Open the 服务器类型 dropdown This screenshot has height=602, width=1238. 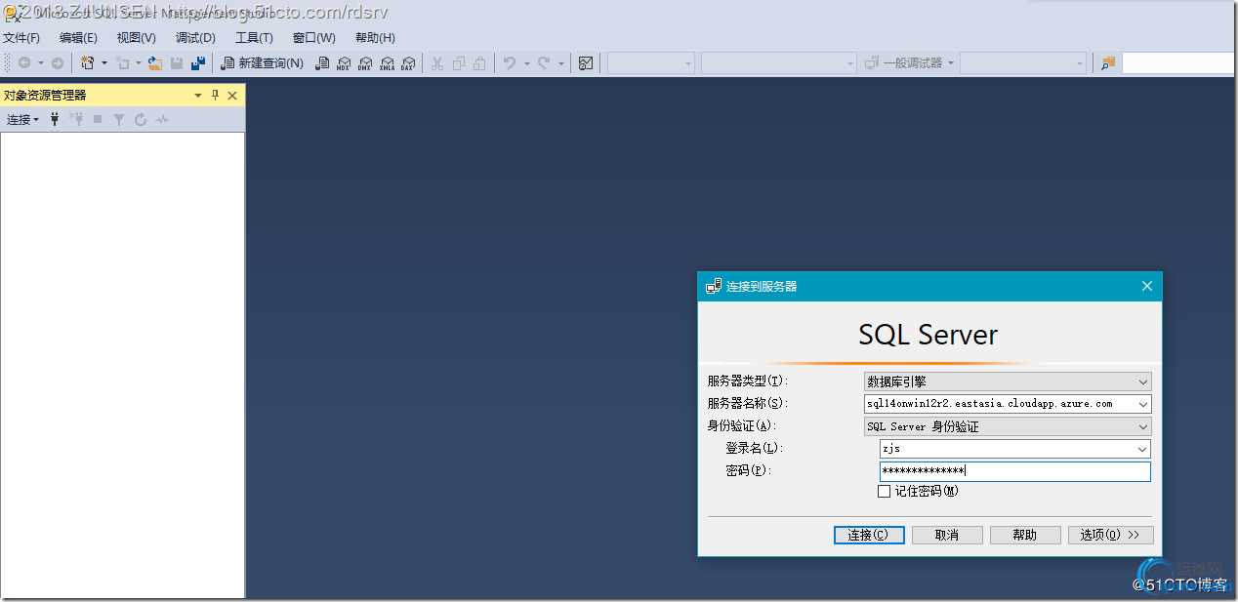1008,381
